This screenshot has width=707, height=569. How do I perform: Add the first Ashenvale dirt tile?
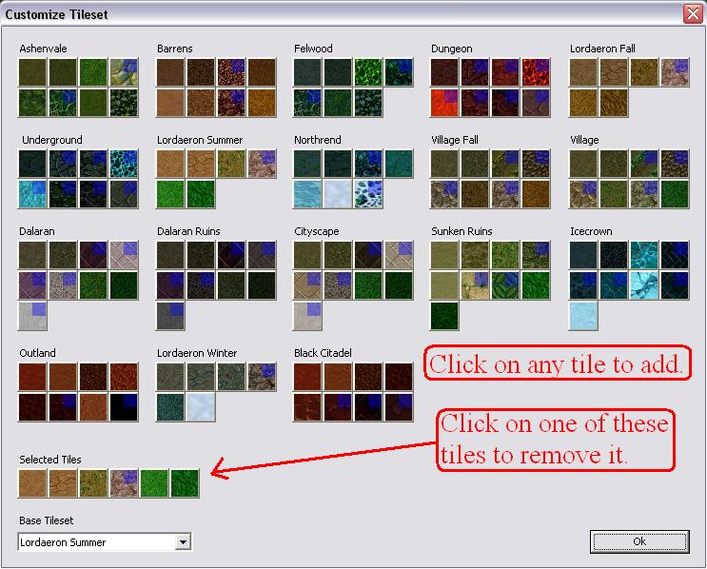click(32, 72)
